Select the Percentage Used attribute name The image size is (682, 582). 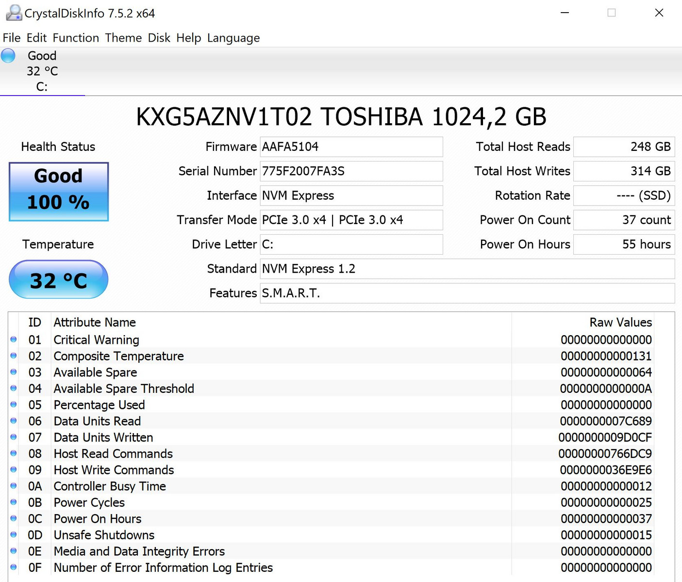(99, 404)
